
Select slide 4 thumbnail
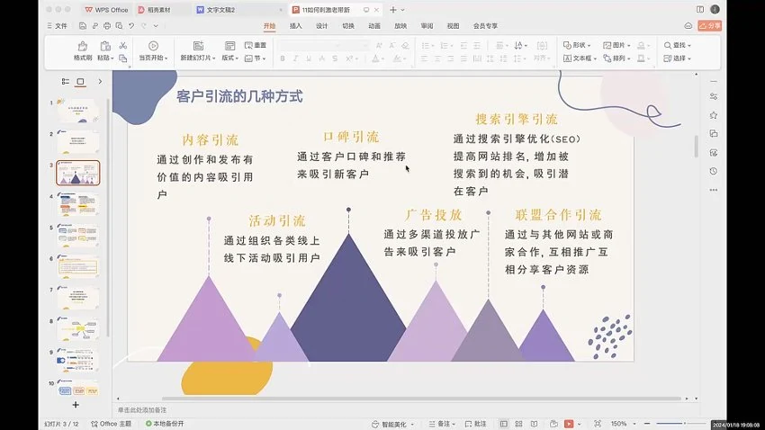tap(78, 204)
